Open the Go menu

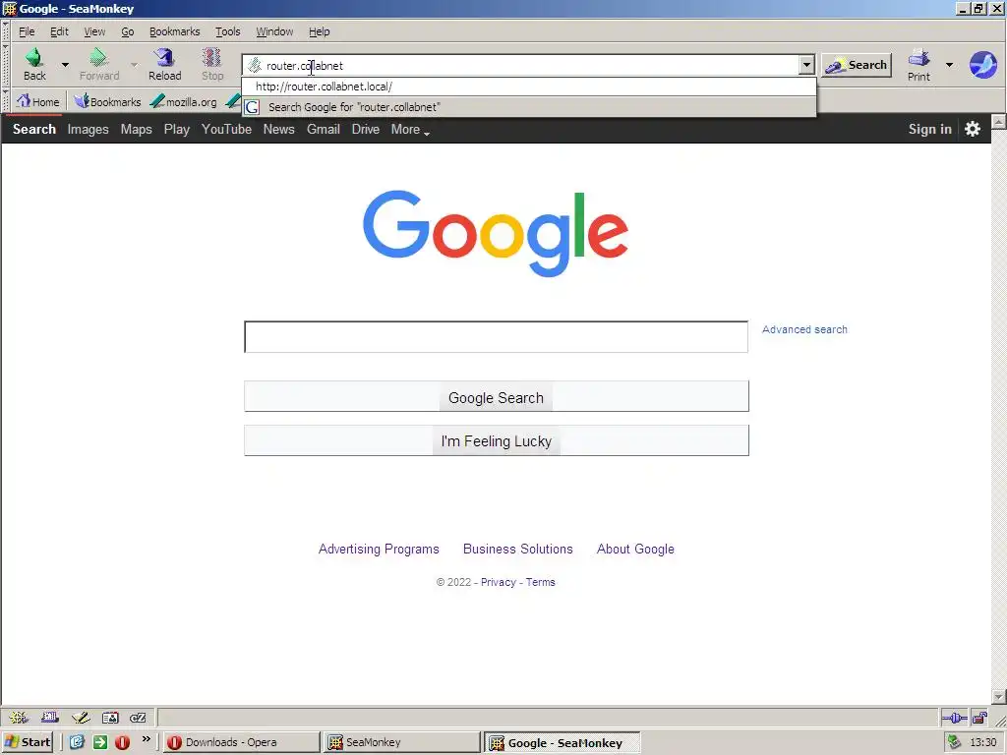tap(128, 31)
